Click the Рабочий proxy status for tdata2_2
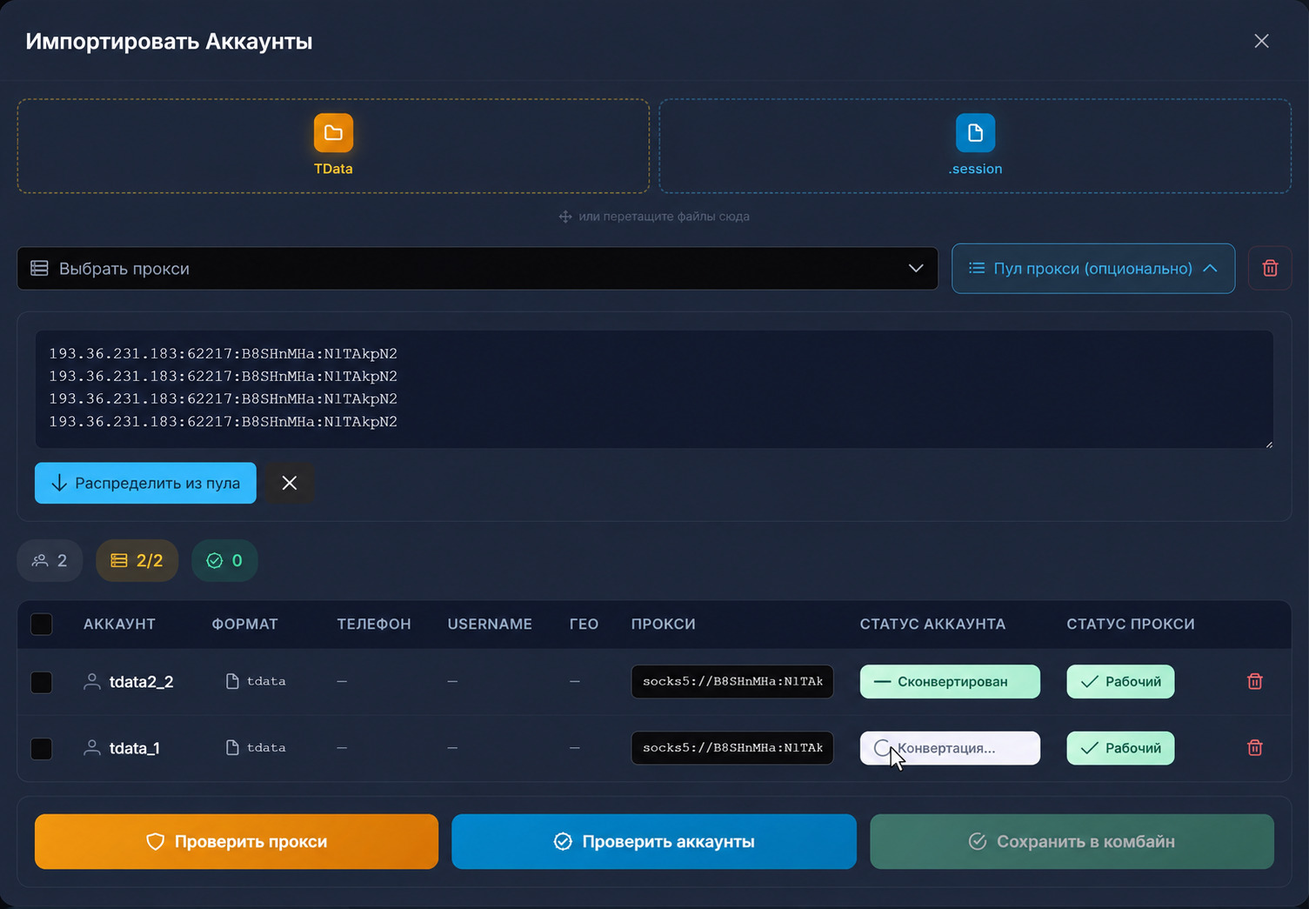The width and height of the screenshot is (1309, 909). coord(1120,681)
